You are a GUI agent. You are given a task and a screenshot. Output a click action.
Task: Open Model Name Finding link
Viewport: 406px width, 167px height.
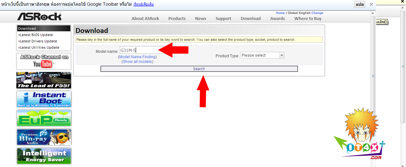tap(137, 57)
